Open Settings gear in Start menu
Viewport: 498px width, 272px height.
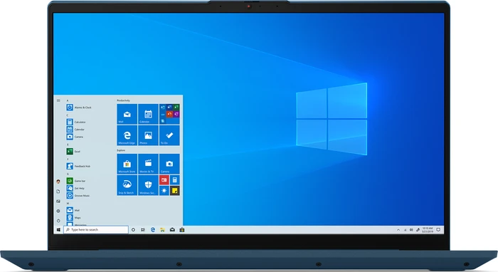[x=58, y=211]
